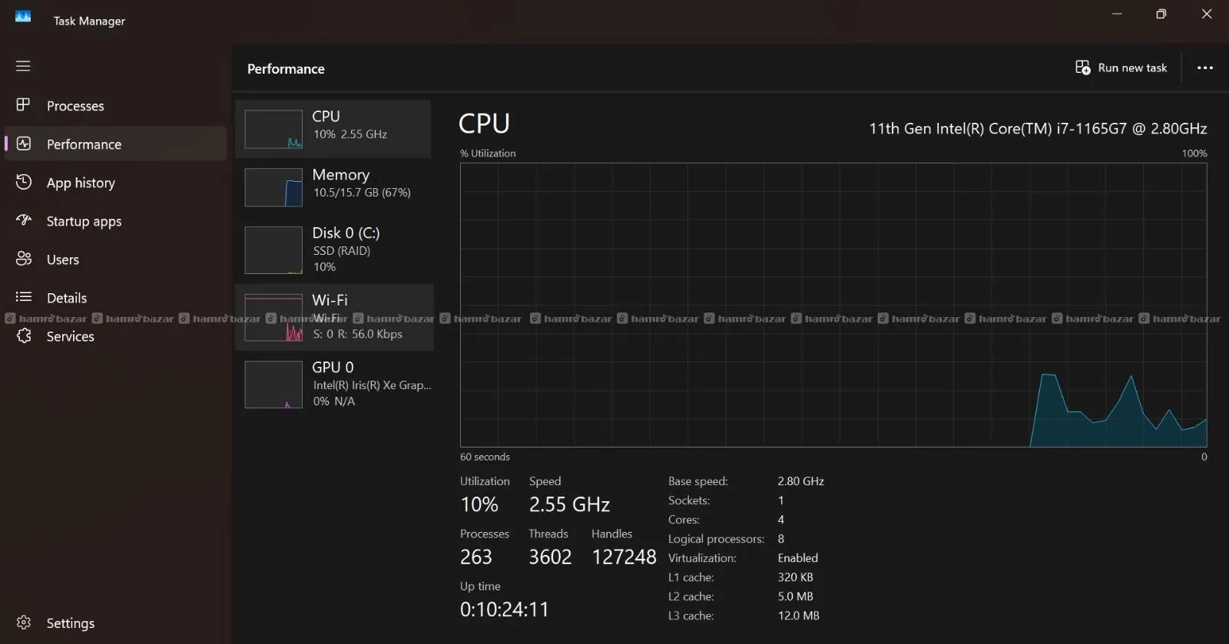Open the hamburger navigation menu
Screen dimensions: 1229x644
23,66
